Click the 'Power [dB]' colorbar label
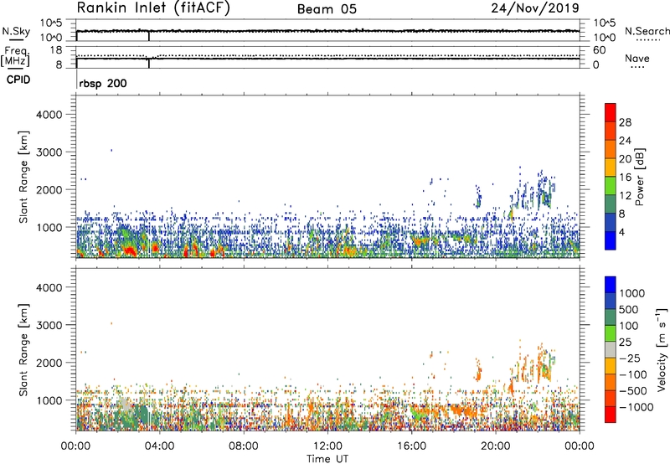 (x=640, y=177)
